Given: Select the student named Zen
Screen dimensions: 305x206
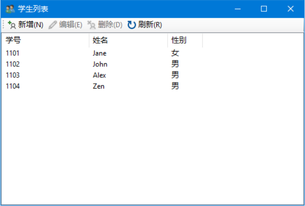Looking at the screenshot, I should pos(98,86).
